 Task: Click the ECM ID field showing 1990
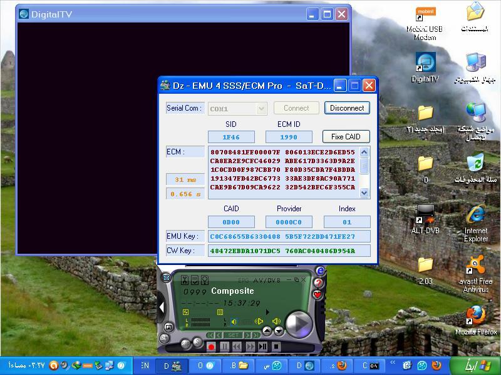(289, 137)
